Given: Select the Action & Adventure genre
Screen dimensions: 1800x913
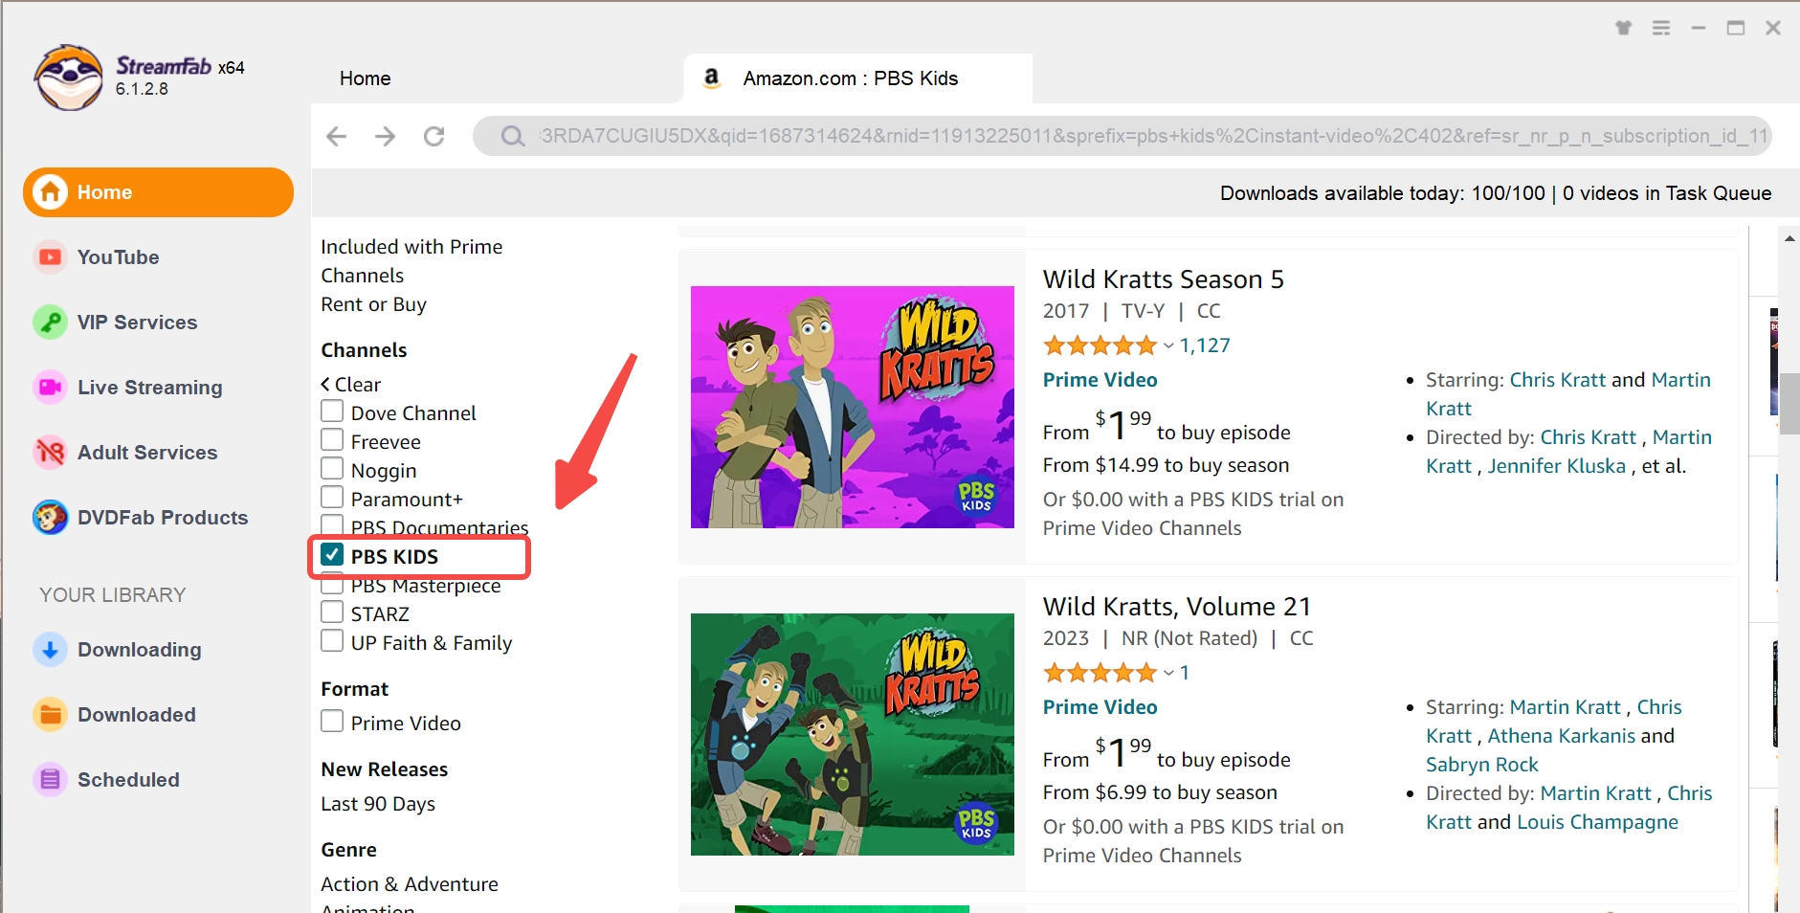Looking at the screenshot, I should coord(410,884).
